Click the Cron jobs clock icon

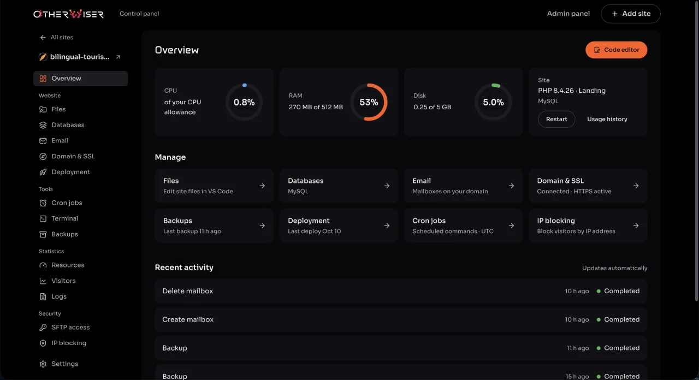point(43,203)
